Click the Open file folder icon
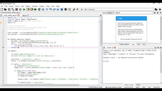 pos(5,10)
